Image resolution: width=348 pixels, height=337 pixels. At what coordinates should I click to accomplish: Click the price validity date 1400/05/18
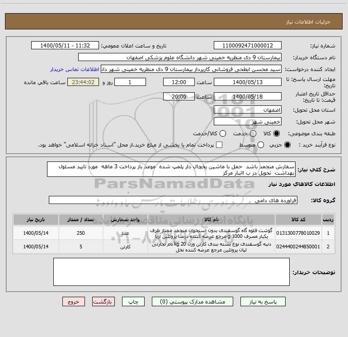click(248, 96)
